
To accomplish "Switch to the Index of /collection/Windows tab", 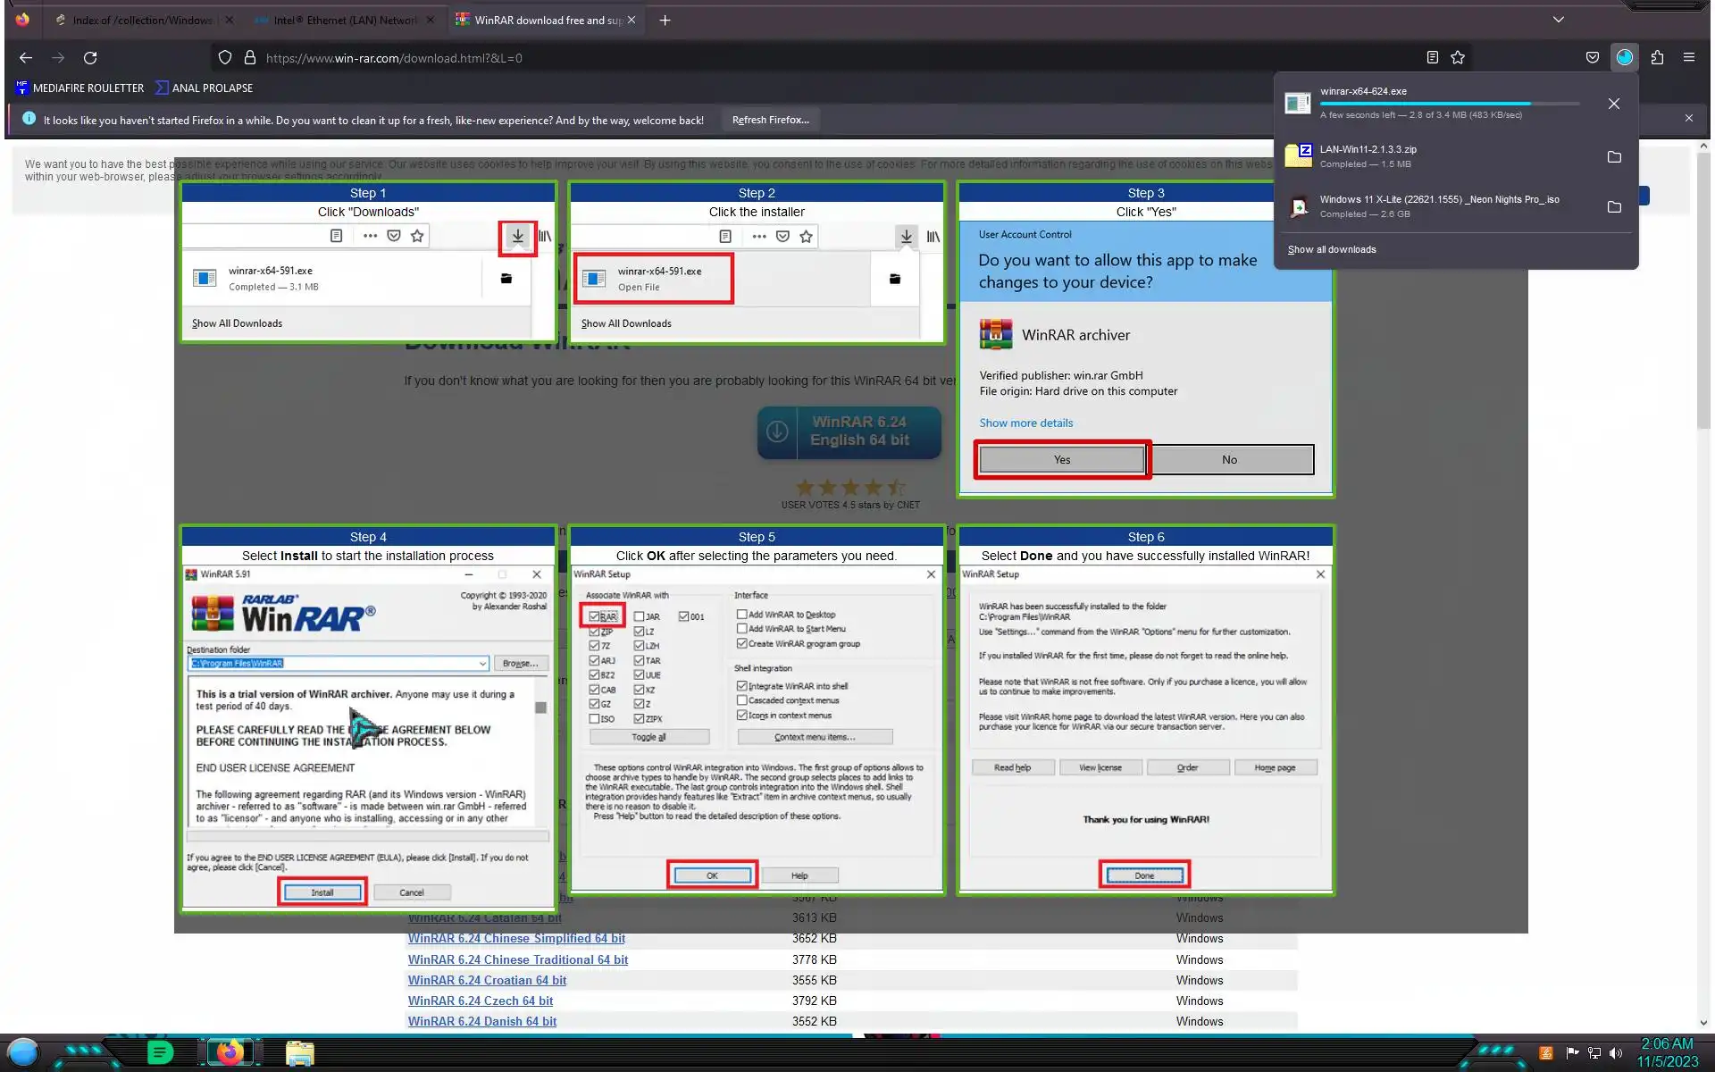I will coord(142,20).
